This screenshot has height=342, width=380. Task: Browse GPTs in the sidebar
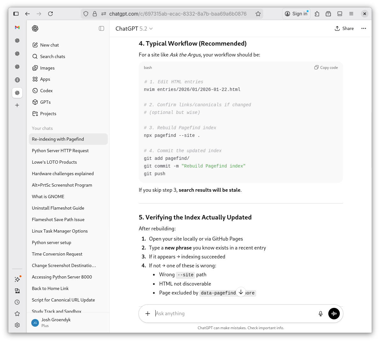point(45,102)
